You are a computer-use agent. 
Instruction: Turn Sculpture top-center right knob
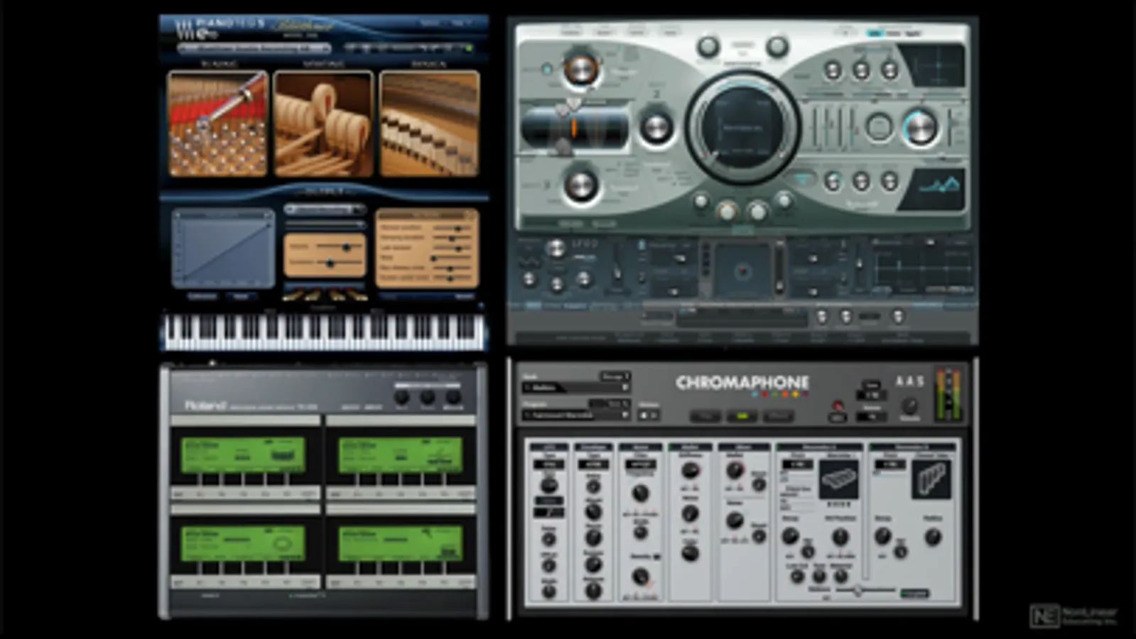click(x=777, y=47)
